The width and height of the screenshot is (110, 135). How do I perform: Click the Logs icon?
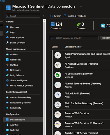[7, 32]
